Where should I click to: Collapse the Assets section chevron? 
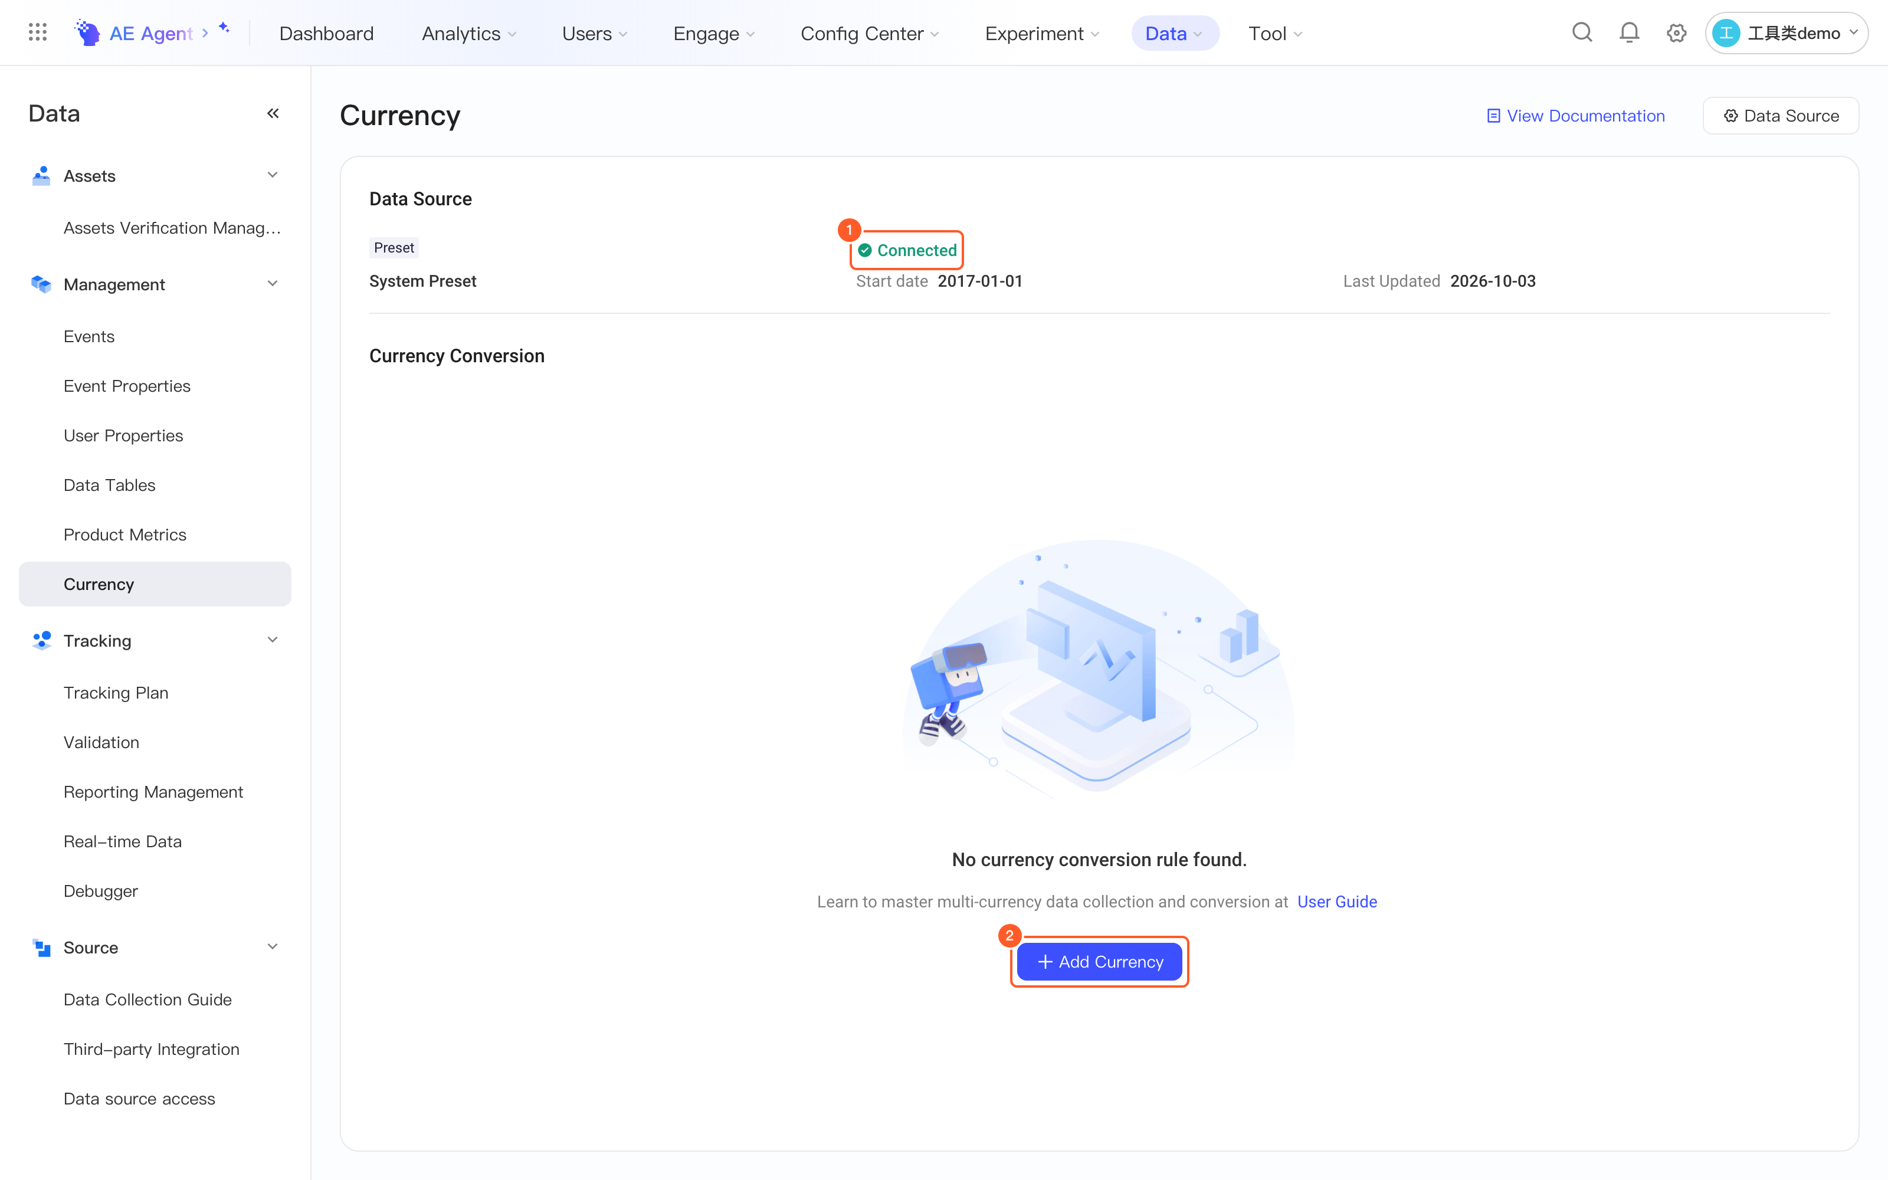[x=272, y=175]
